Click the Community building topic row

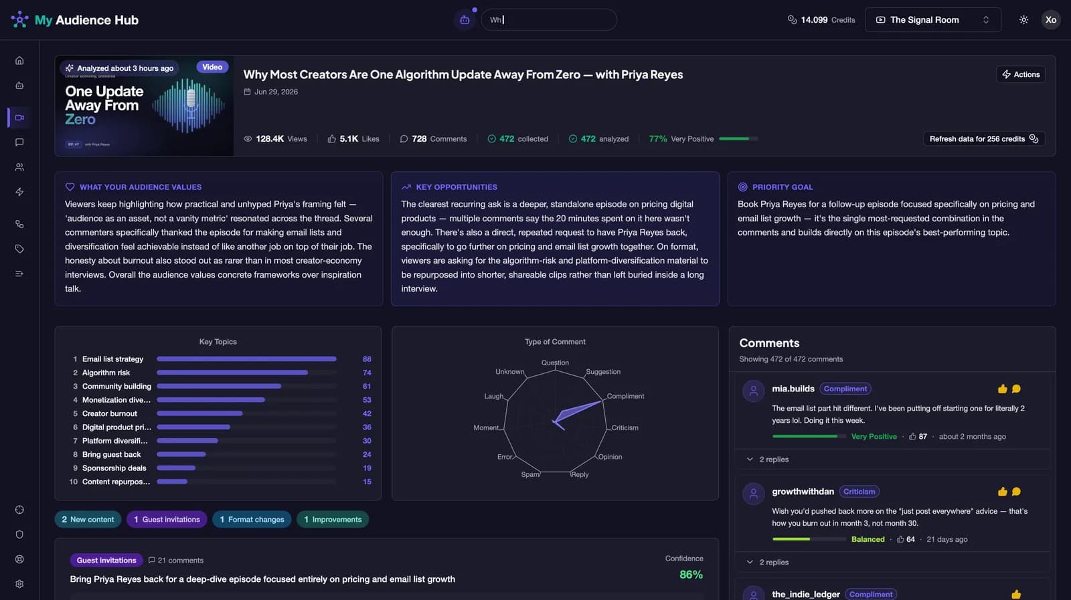coord(220,387)
